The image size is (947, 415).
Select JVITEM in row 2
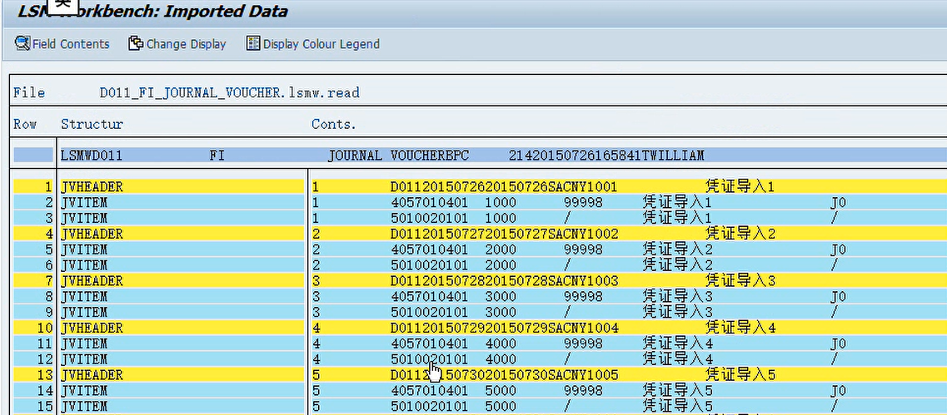click(84, 203)
